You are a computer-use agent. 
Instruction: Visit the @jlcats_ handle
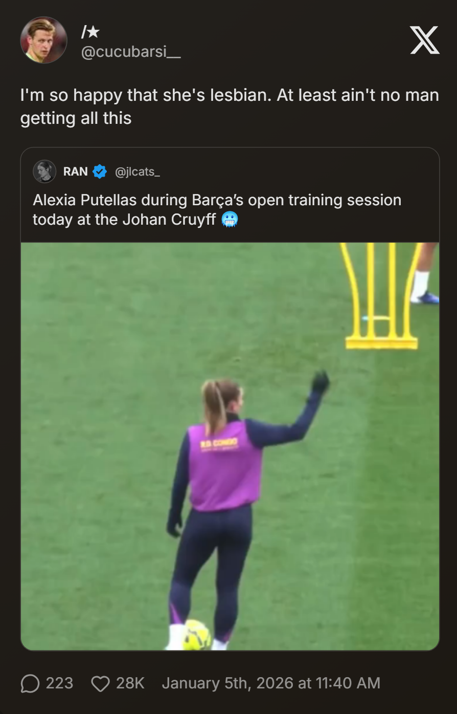tap(138, 172)
